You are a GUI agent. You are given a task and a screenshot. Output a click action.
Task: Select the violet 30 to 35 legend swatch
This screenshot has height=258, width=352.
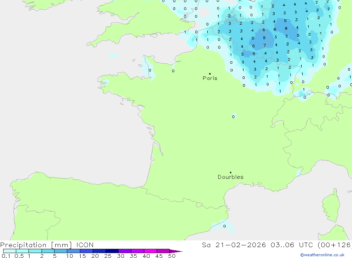click(125, 251)
